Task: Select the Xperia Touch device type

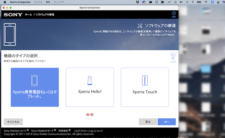Action: [x=145, y=87]
